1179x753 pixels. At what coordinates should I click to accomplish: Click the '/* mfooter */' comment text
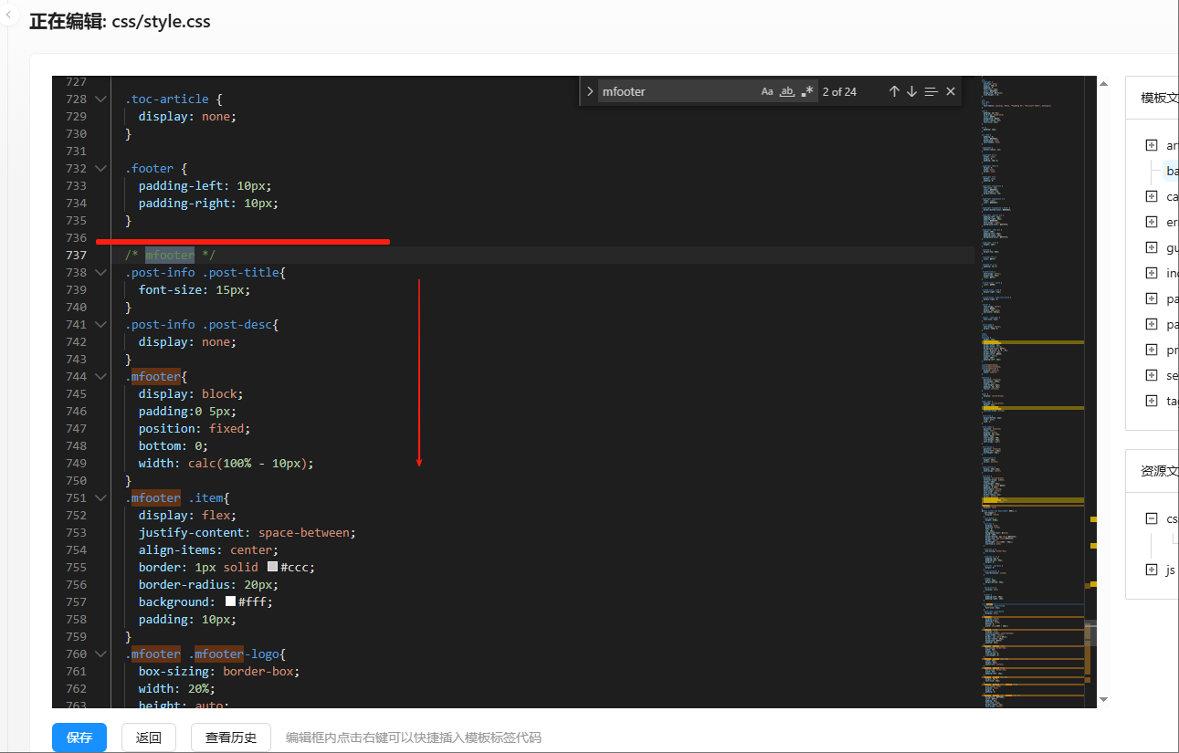pos(171,255)
